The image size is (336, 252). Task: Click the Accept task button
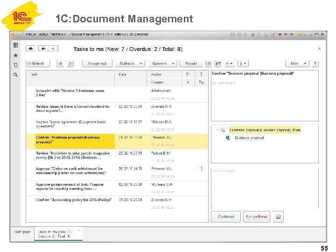[x=97, y=63]
